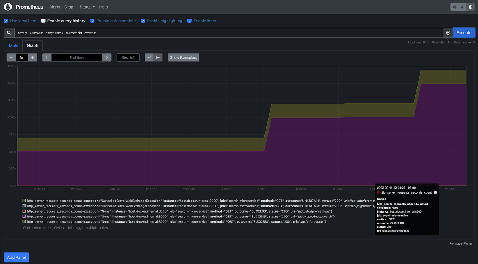Click the End time input field
This screenshot has width=478, height=264.
point(77,57)
